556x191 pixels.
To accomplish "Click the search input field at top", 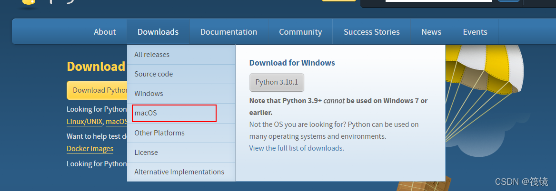I will point(438,1).
